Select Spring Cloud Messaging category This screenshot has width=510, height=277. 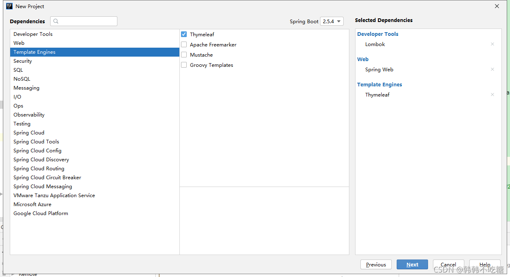(x=95, y=187)
